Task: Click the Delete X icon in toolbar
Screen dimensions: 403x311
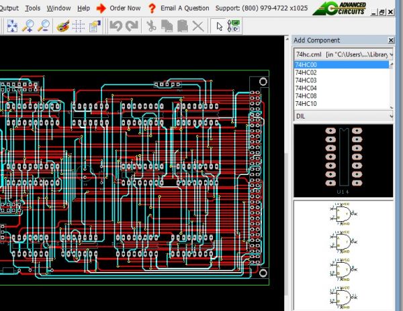Action: click(197, 26)
